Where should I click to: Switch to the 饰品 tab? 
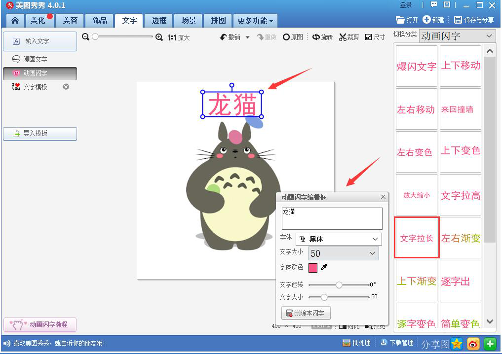tap(100, 21)
